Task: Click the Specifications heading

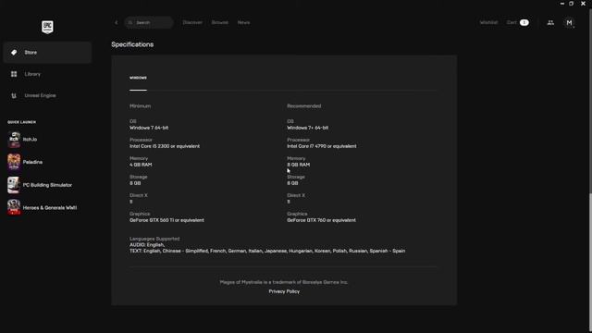Action: click(x=132, y=44)
